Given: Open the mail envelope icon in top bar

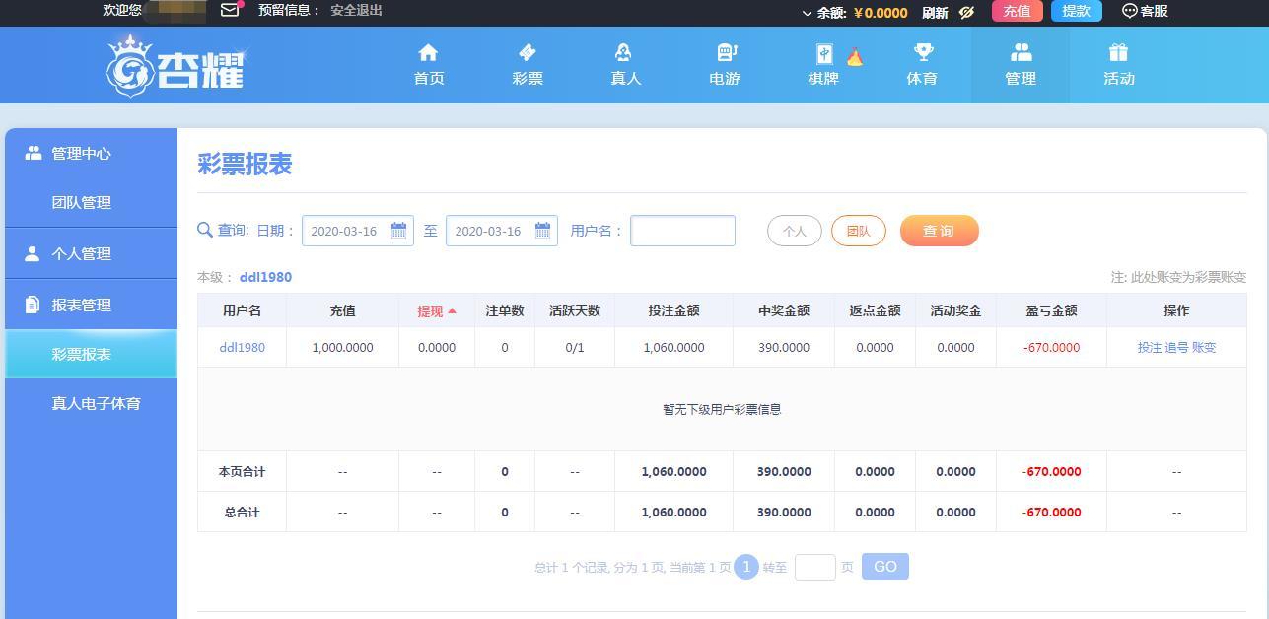Looking at the screenshot, I should [230, 10].
